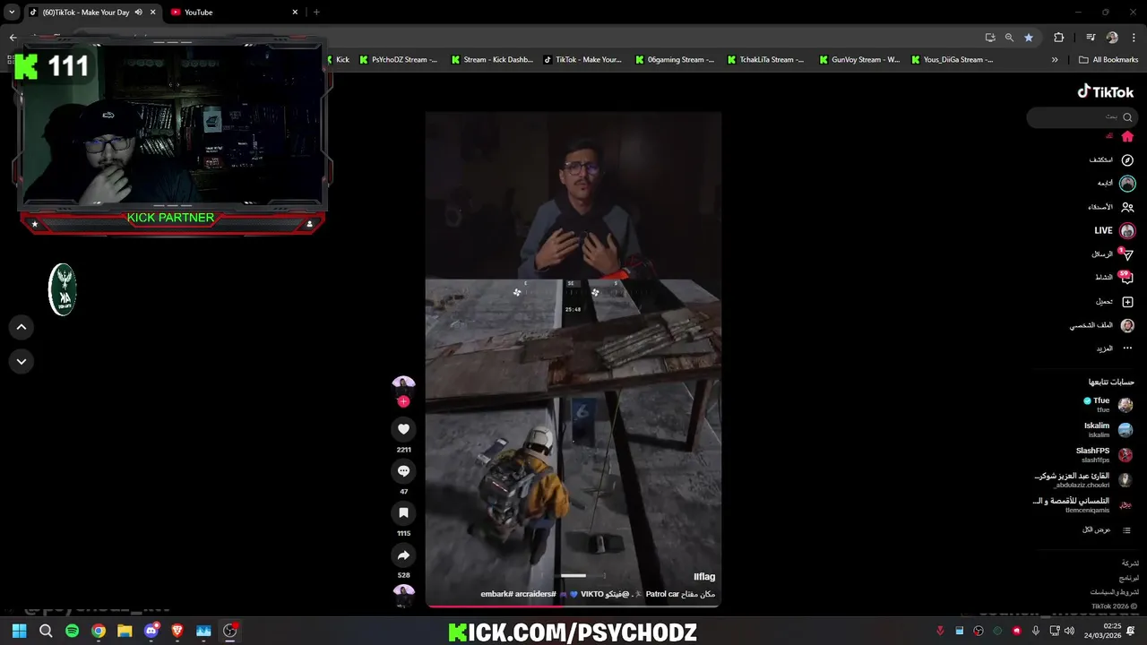Click the magnifier icon in TikTok search

point(1127,117)
